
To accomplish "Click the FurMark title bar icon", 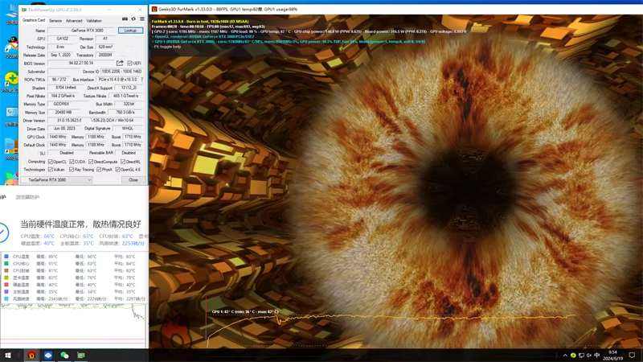I will [x=154, y=9].
